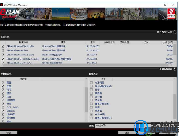Sort by 程序功能 column header
179x136 pixels.
(23, 42)
